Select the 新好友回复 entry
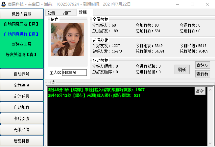215x147 pixels. point(21,44)
